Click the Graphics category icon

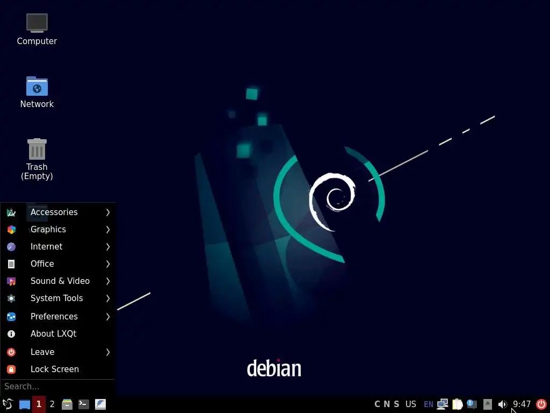[11, 229]
